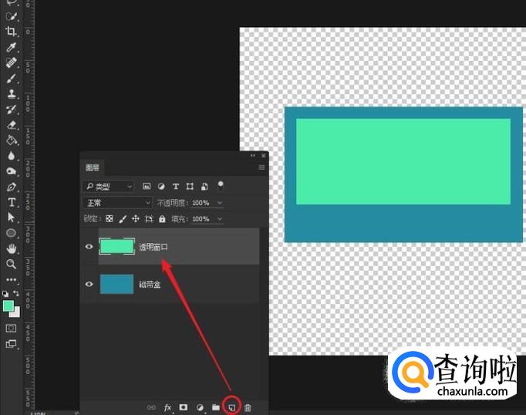Select the Zoom magnifier tool
Viewport: 526px width, 415px height.
(x=11, y=264)
